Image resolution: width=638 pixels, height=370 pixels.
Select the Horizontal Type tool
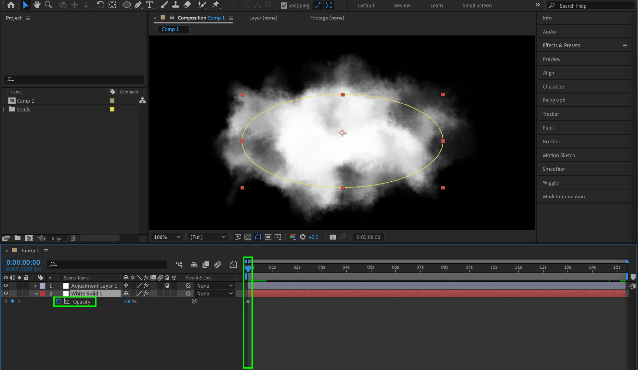(x=149, y=5)
